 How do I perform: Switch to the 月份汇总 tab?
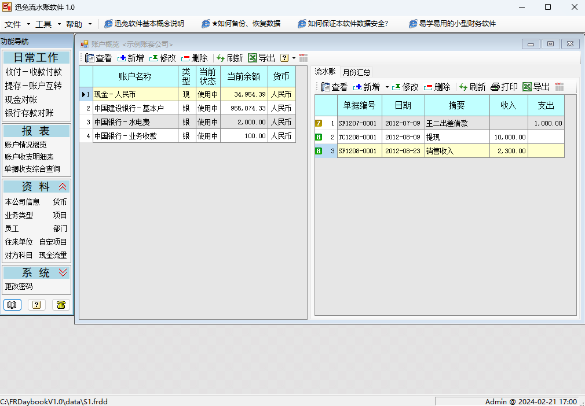tap(356, 72)
